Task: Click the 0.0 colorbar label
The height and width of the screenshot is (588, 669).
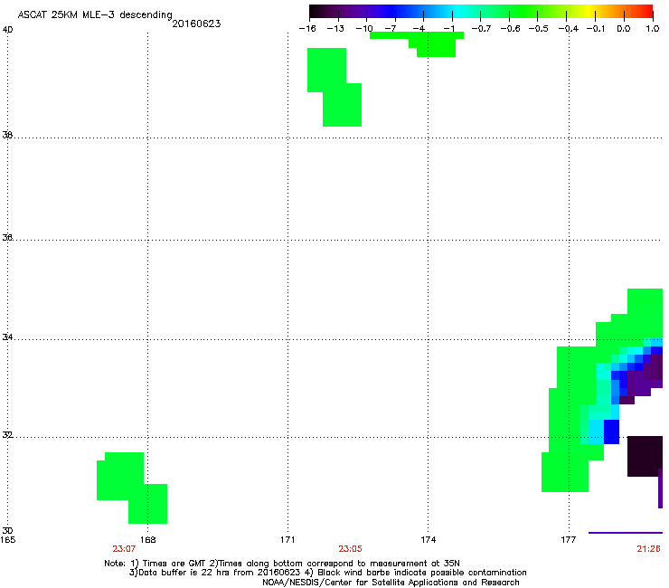Action: coord(624,29)
